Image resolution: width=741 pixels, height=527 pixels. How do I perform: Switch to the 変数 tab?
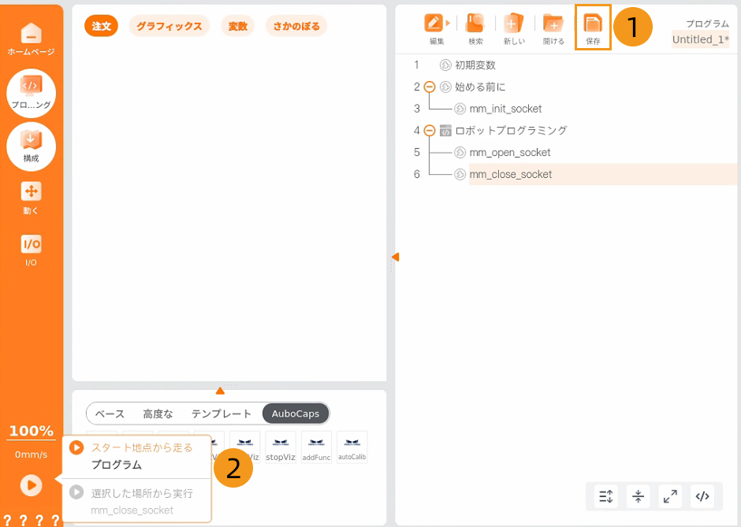click(238, 26)
